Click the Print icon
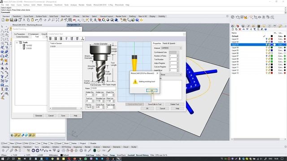Viewport: 287px width, 161px height. (x=16, y=20)
